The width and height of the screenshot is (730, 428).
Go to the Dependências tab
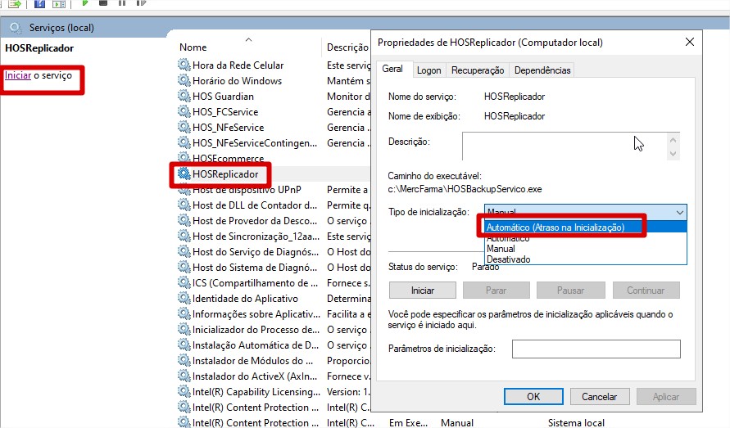pyautogui.click(x=542, y=70)
